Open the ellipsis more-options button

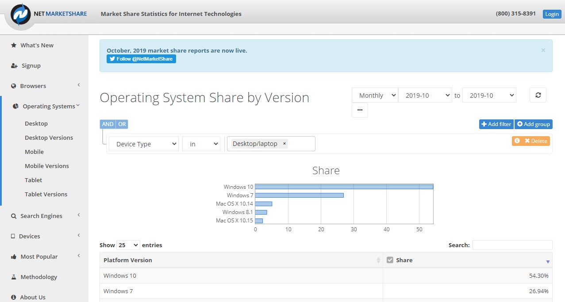point(360,110)
